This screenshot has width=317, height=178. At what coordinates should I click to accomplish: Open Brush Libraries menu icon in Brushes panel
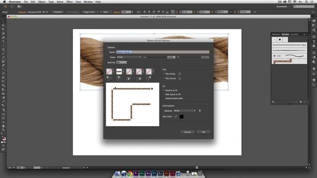273,102
